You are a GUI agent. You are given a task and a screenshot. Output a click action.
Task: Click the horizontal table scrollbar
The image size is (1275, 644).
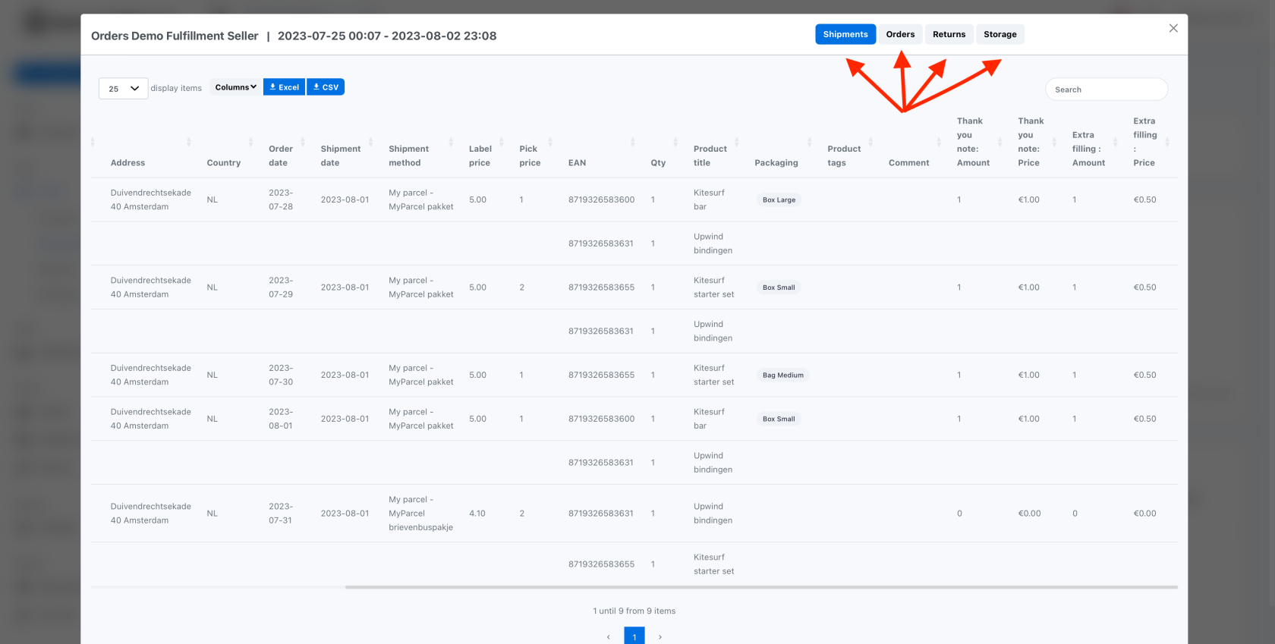click(761, 587)
